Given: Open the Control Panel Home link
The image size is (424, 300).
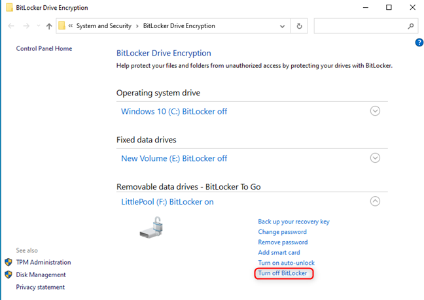Looking at the screenshot, I should point(44,48).
